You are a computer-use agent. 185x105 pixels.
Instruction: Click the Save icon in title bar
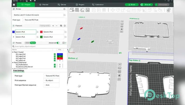coord(27,1)
